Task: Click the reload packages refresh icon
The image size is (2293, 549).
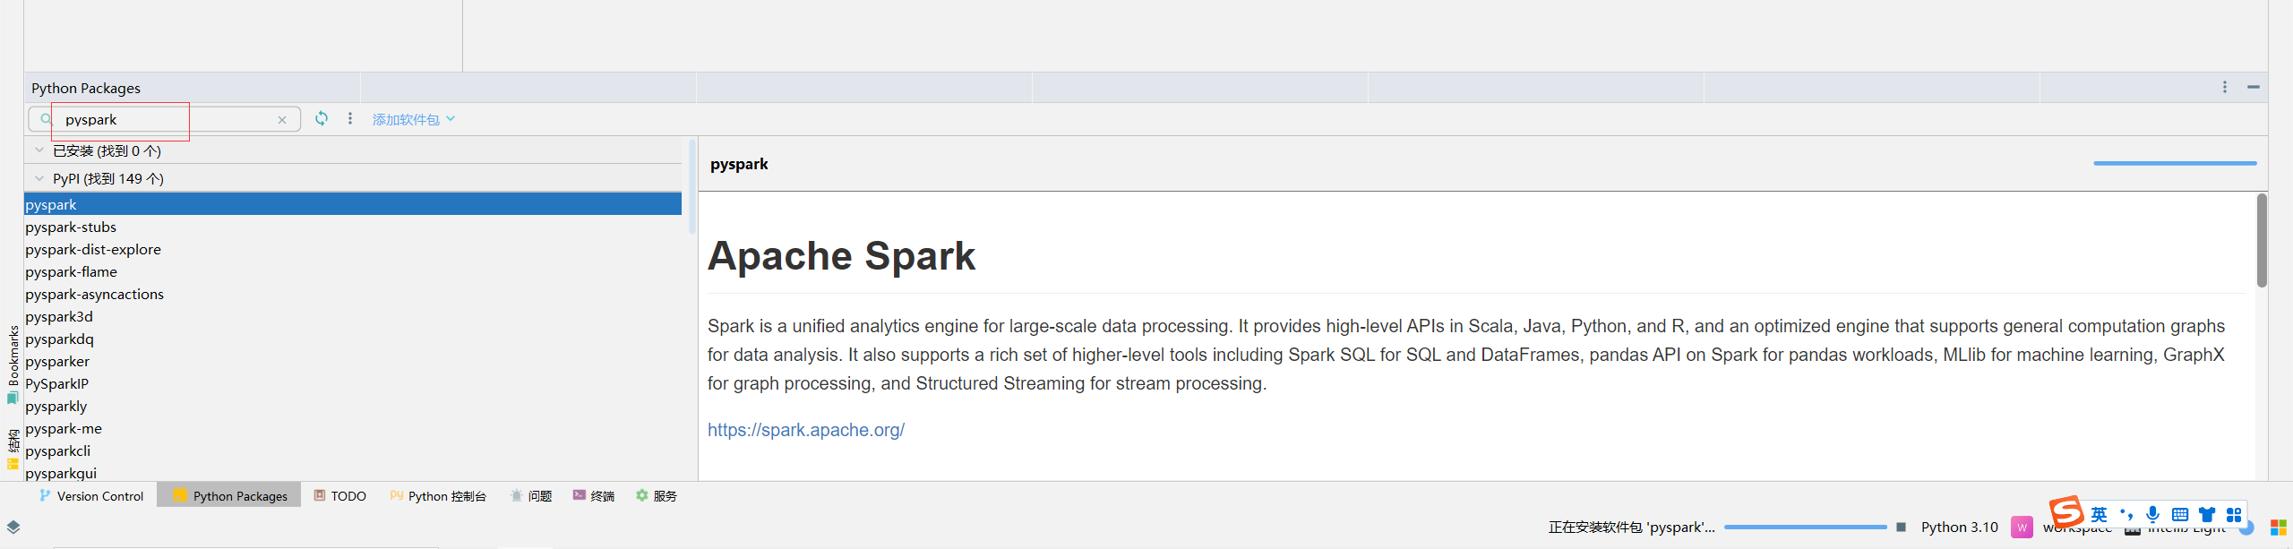Action: pos(322,118)
